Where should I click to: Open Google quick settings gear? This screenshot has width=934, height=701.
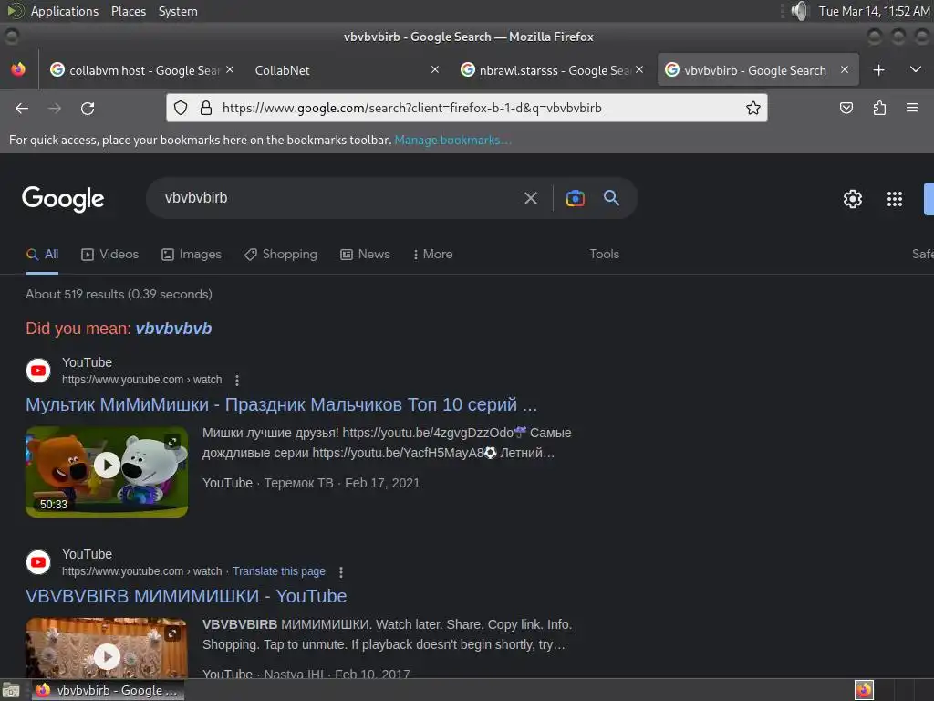(x=853, y=198)
